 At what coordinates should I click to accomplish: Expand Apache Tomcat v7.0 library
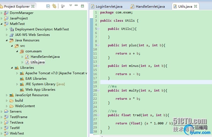17,73
